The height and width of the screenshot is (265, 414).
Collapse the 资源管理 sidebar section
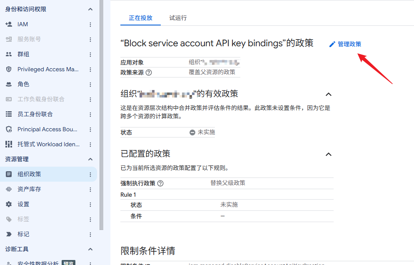coord(90,159)
